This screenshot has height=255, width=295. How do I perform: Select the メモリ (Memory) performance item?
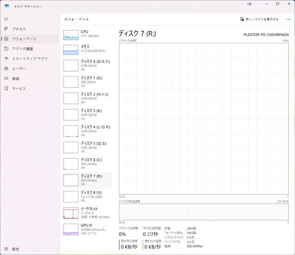[87, 49]
